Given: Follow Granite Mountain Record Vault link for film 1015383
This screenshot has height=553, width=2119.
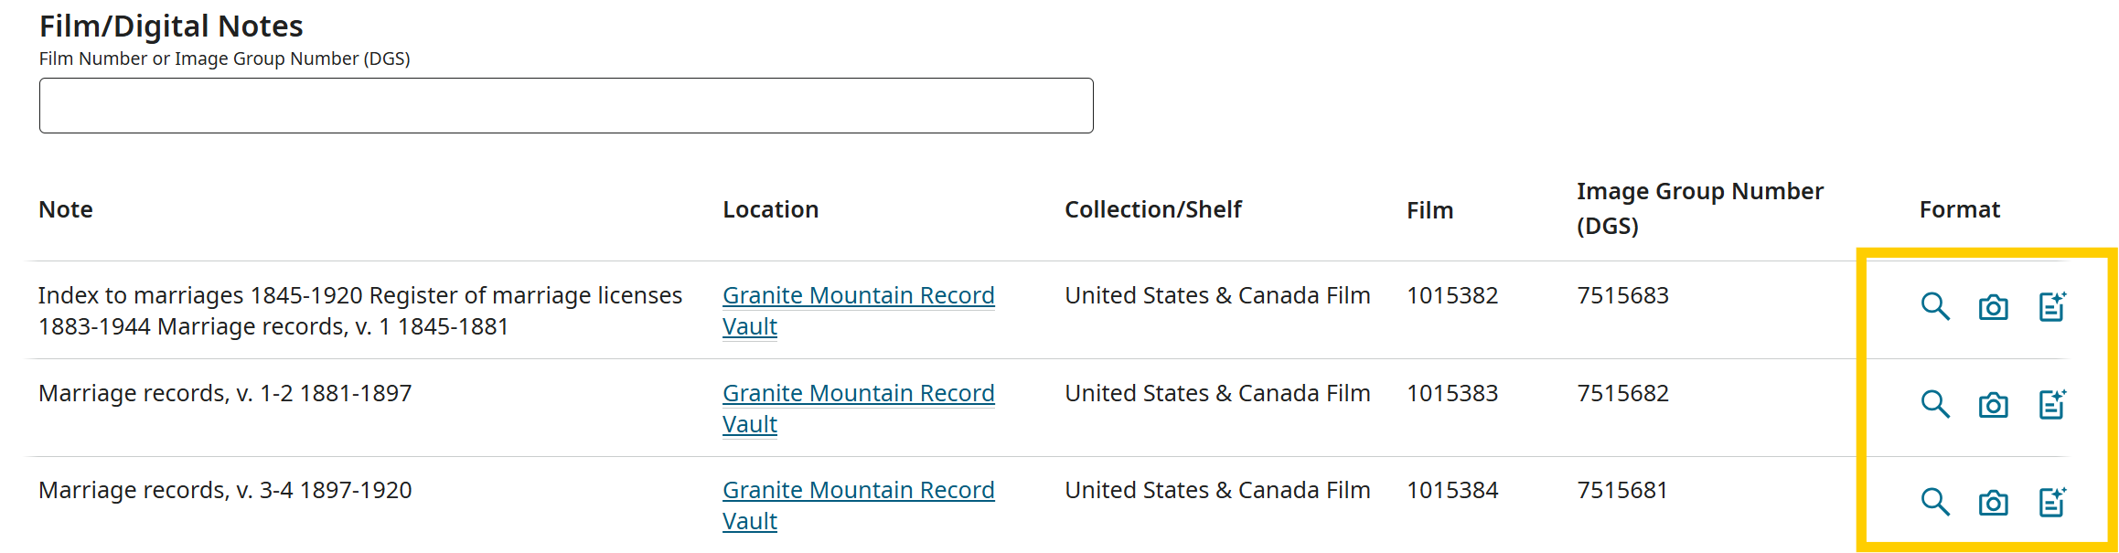Looking at the screenshot, I should (857, 394).
